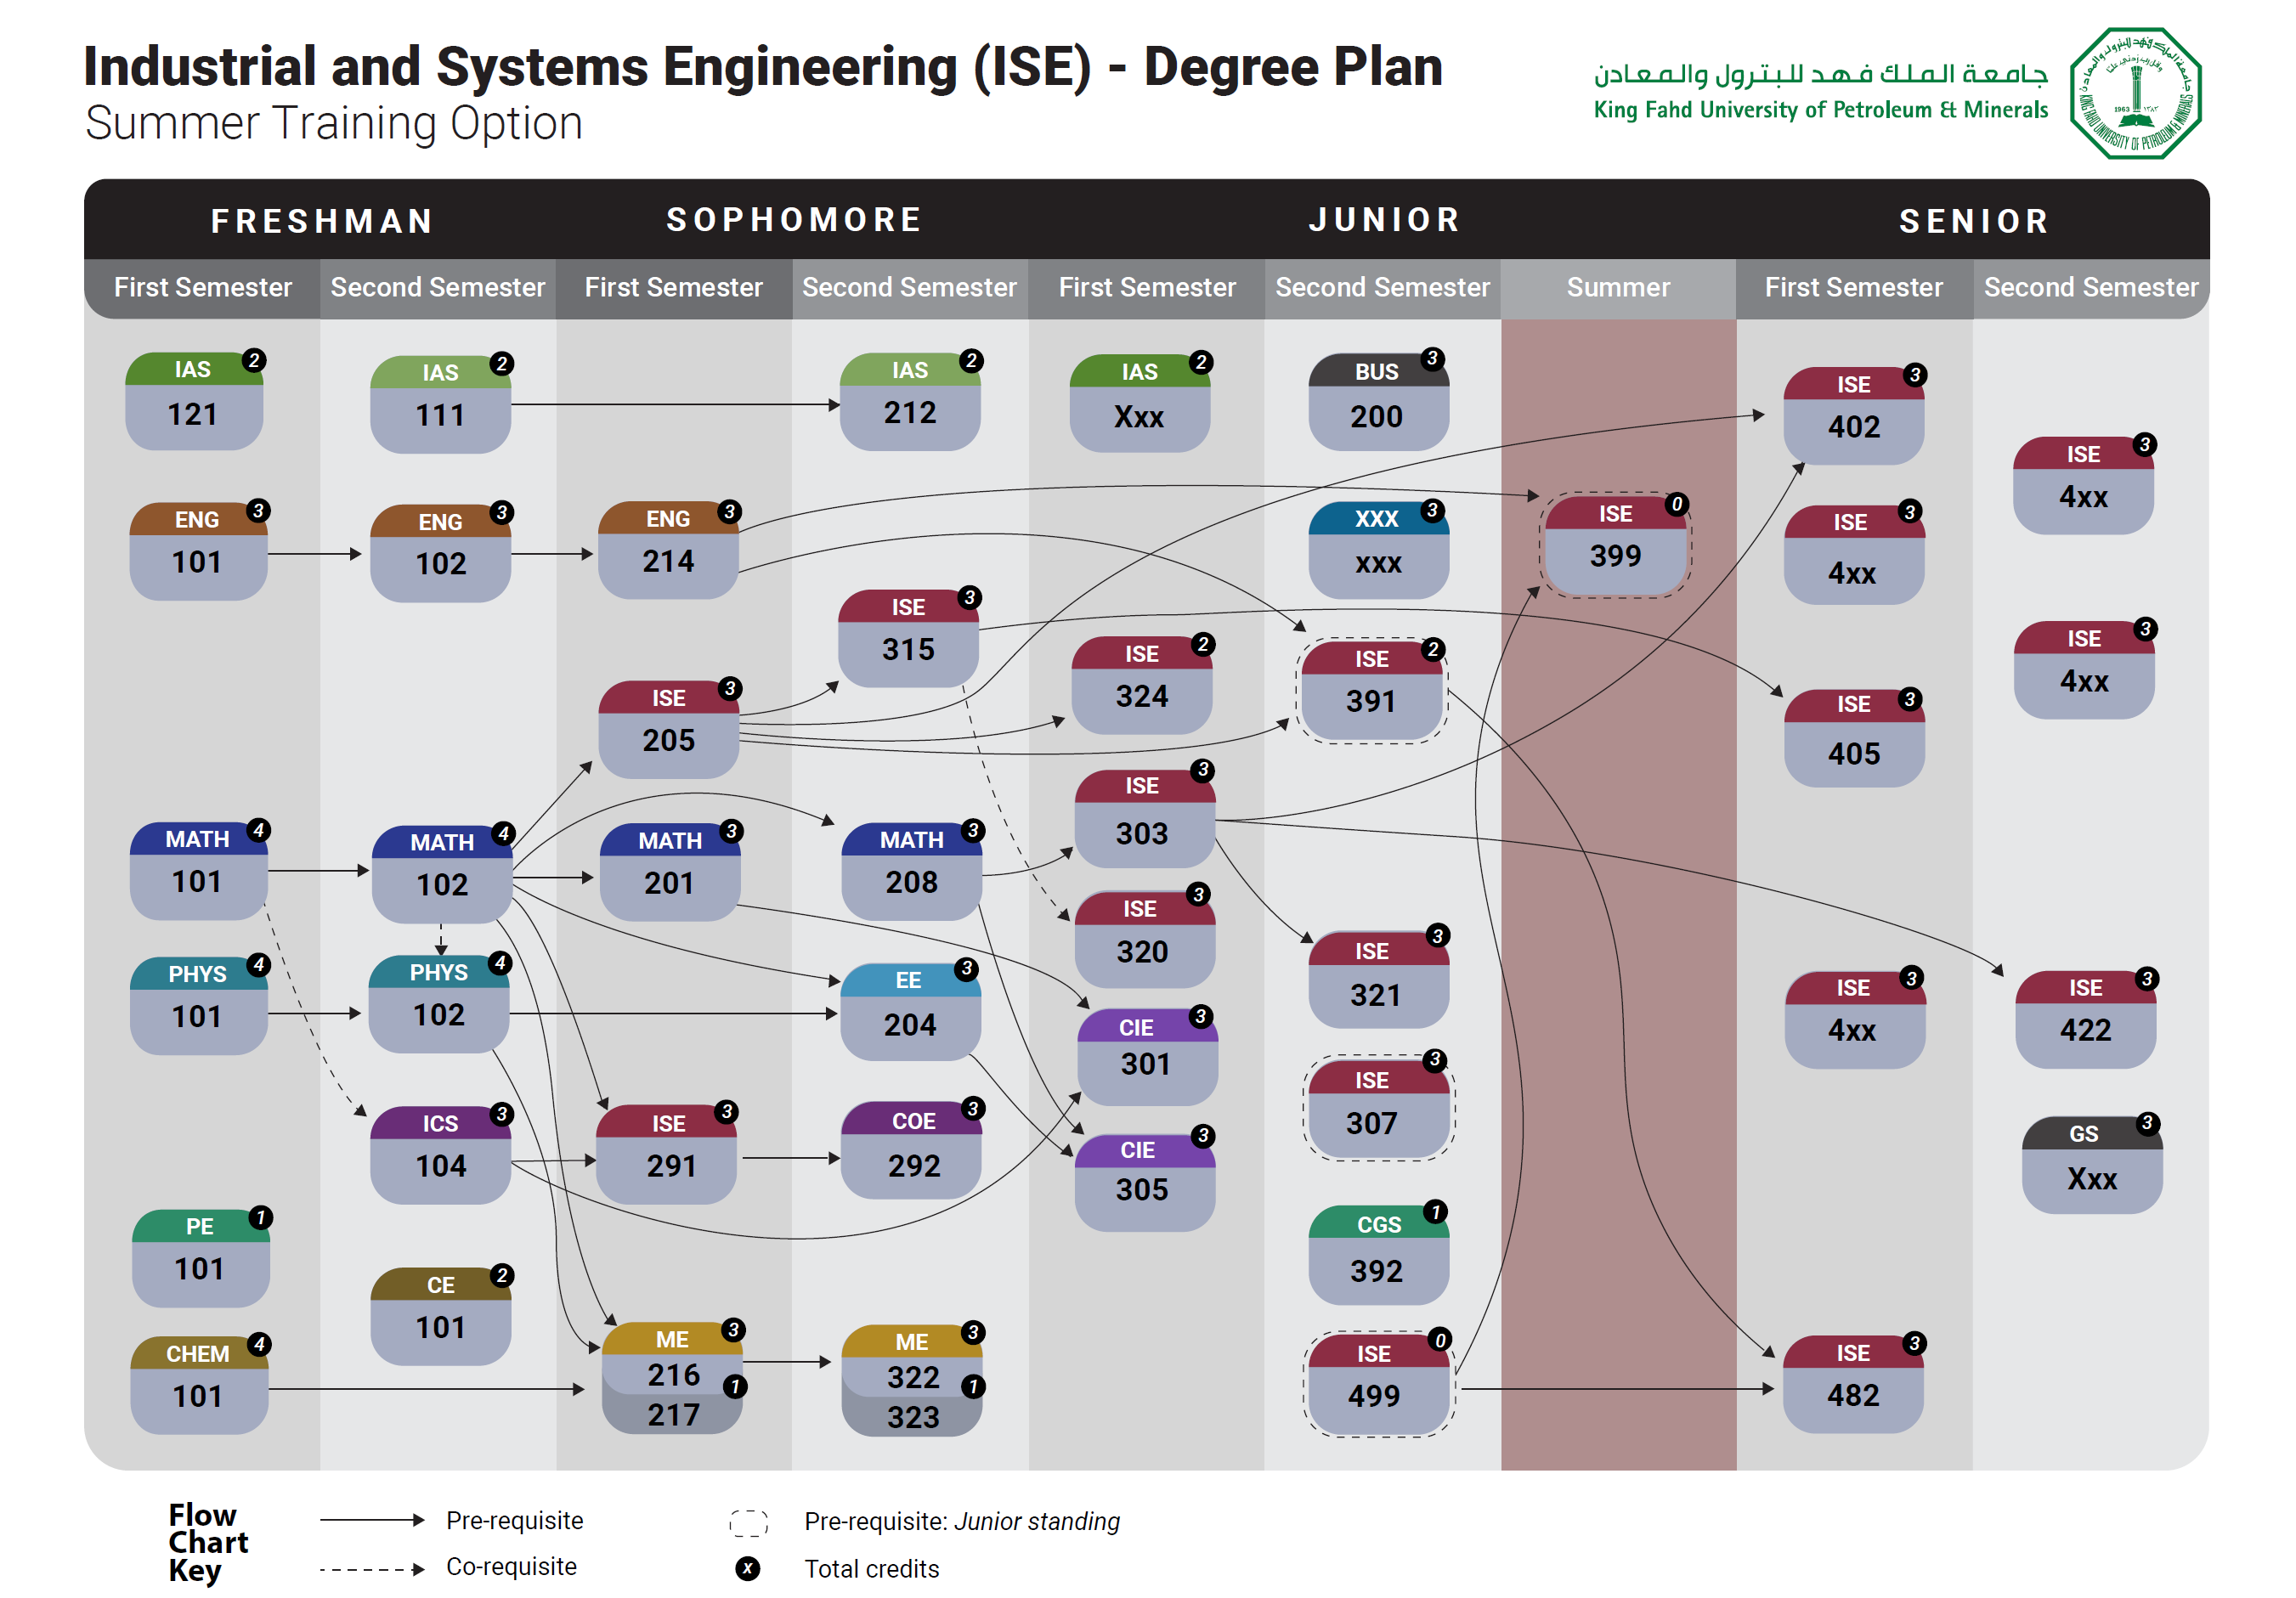Click the BUS 200 course box
Viewport: 2296px width, 1598px height.
pyautogui.click(x=1378, y=401)
